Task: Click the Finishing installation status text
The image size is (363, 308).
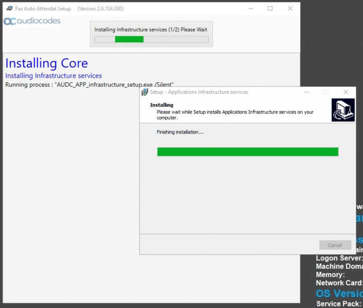Action: click(x=180, y=132)
